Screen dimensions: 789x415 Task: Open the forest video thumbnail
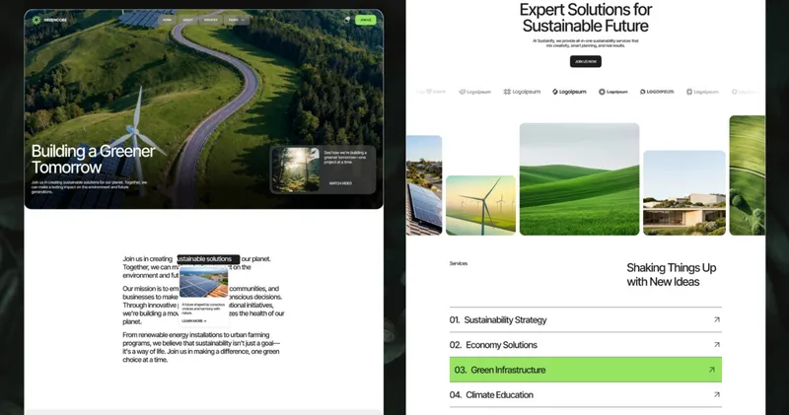(x=296, y=170)
